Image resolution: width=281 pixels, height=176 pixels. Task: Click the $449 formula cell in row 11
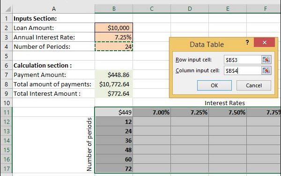point(114,113)
